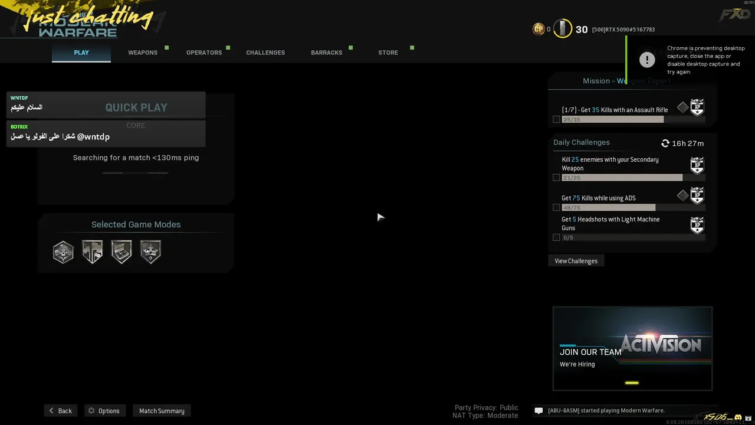Click 'Get 5 Headshots with Light Machine Guns' text
Image resolution: width=755 pixels, height=425 pixels.
coord(611,224)
